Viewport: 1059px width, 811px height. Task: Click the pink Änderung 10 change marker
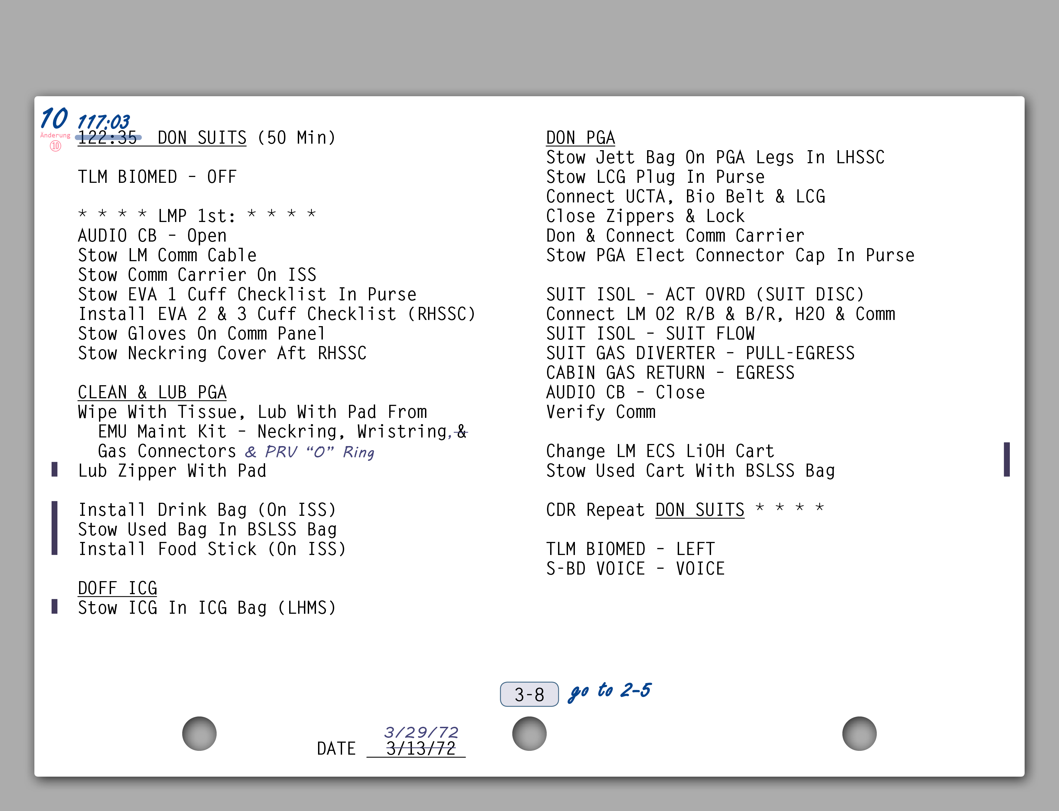pyautogui.click(x=55, y=142)
